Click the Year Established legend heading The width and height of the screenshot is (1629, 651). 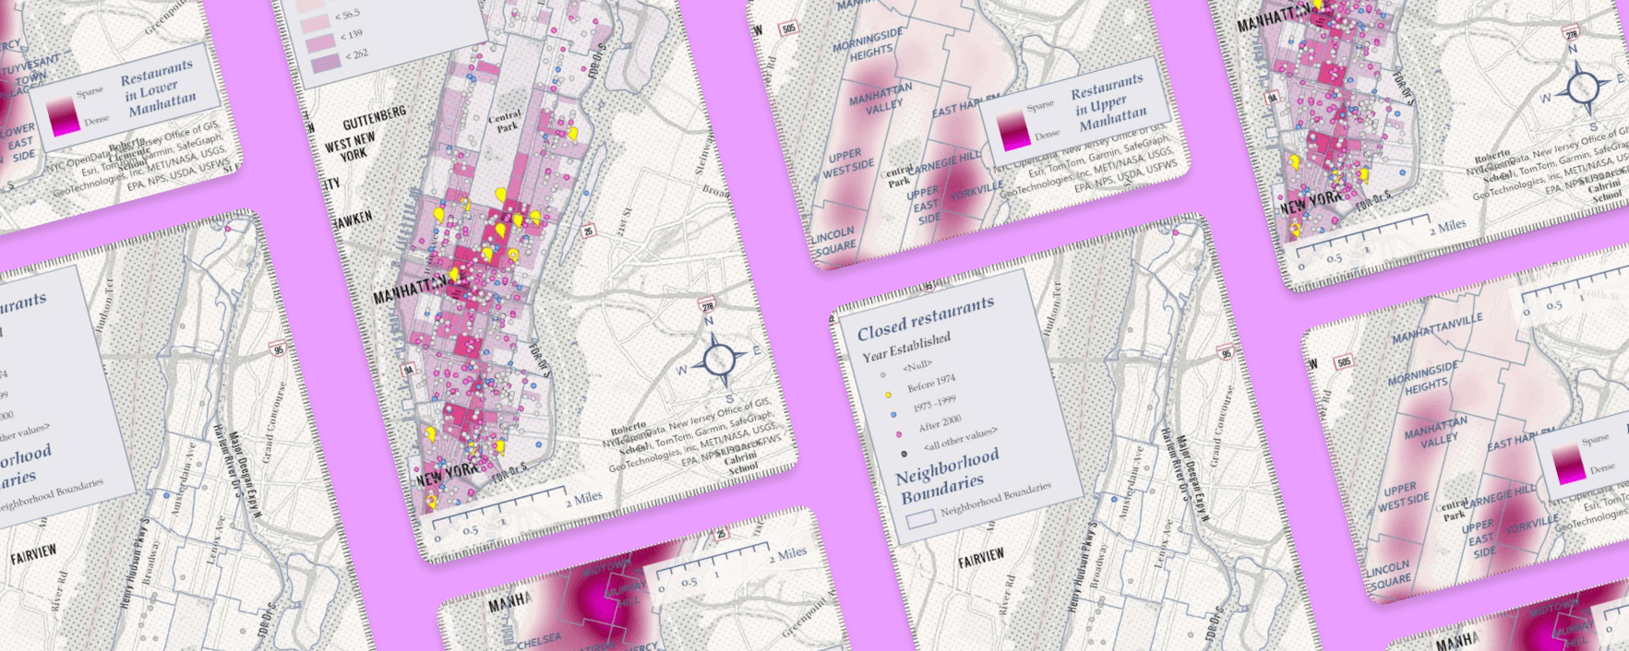coord(906,347)
